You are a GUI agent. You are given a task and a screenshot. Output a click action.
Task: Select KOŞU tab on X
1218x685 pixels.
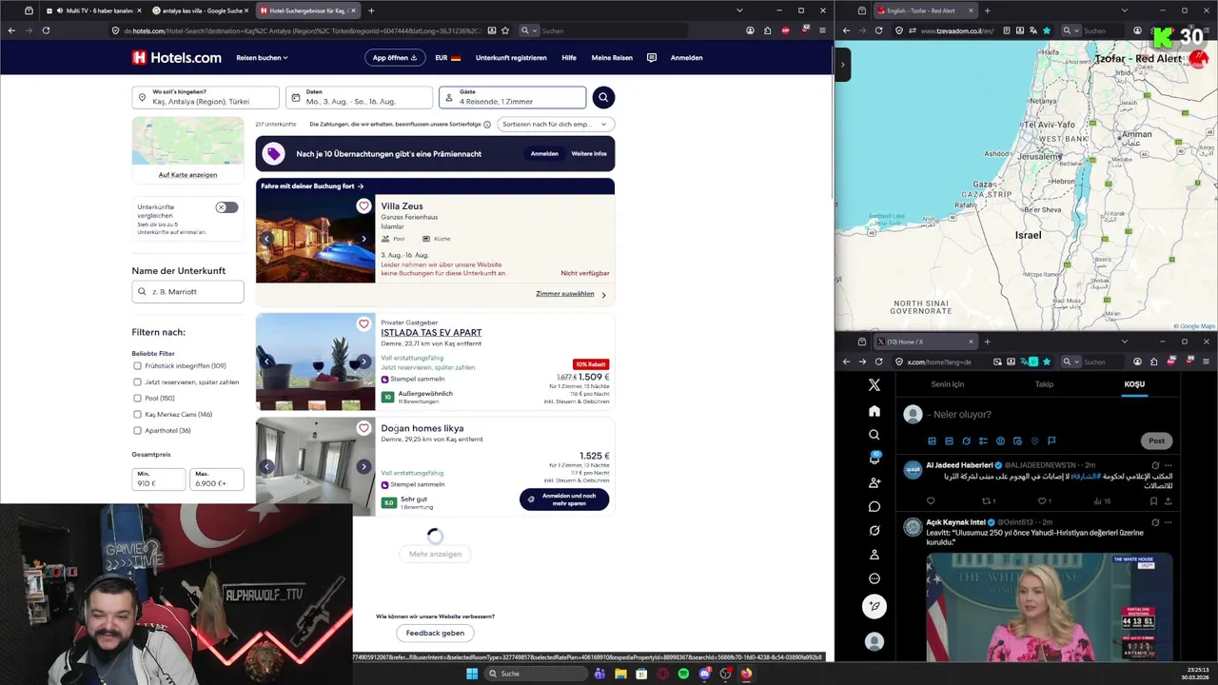pos(1134,384)
